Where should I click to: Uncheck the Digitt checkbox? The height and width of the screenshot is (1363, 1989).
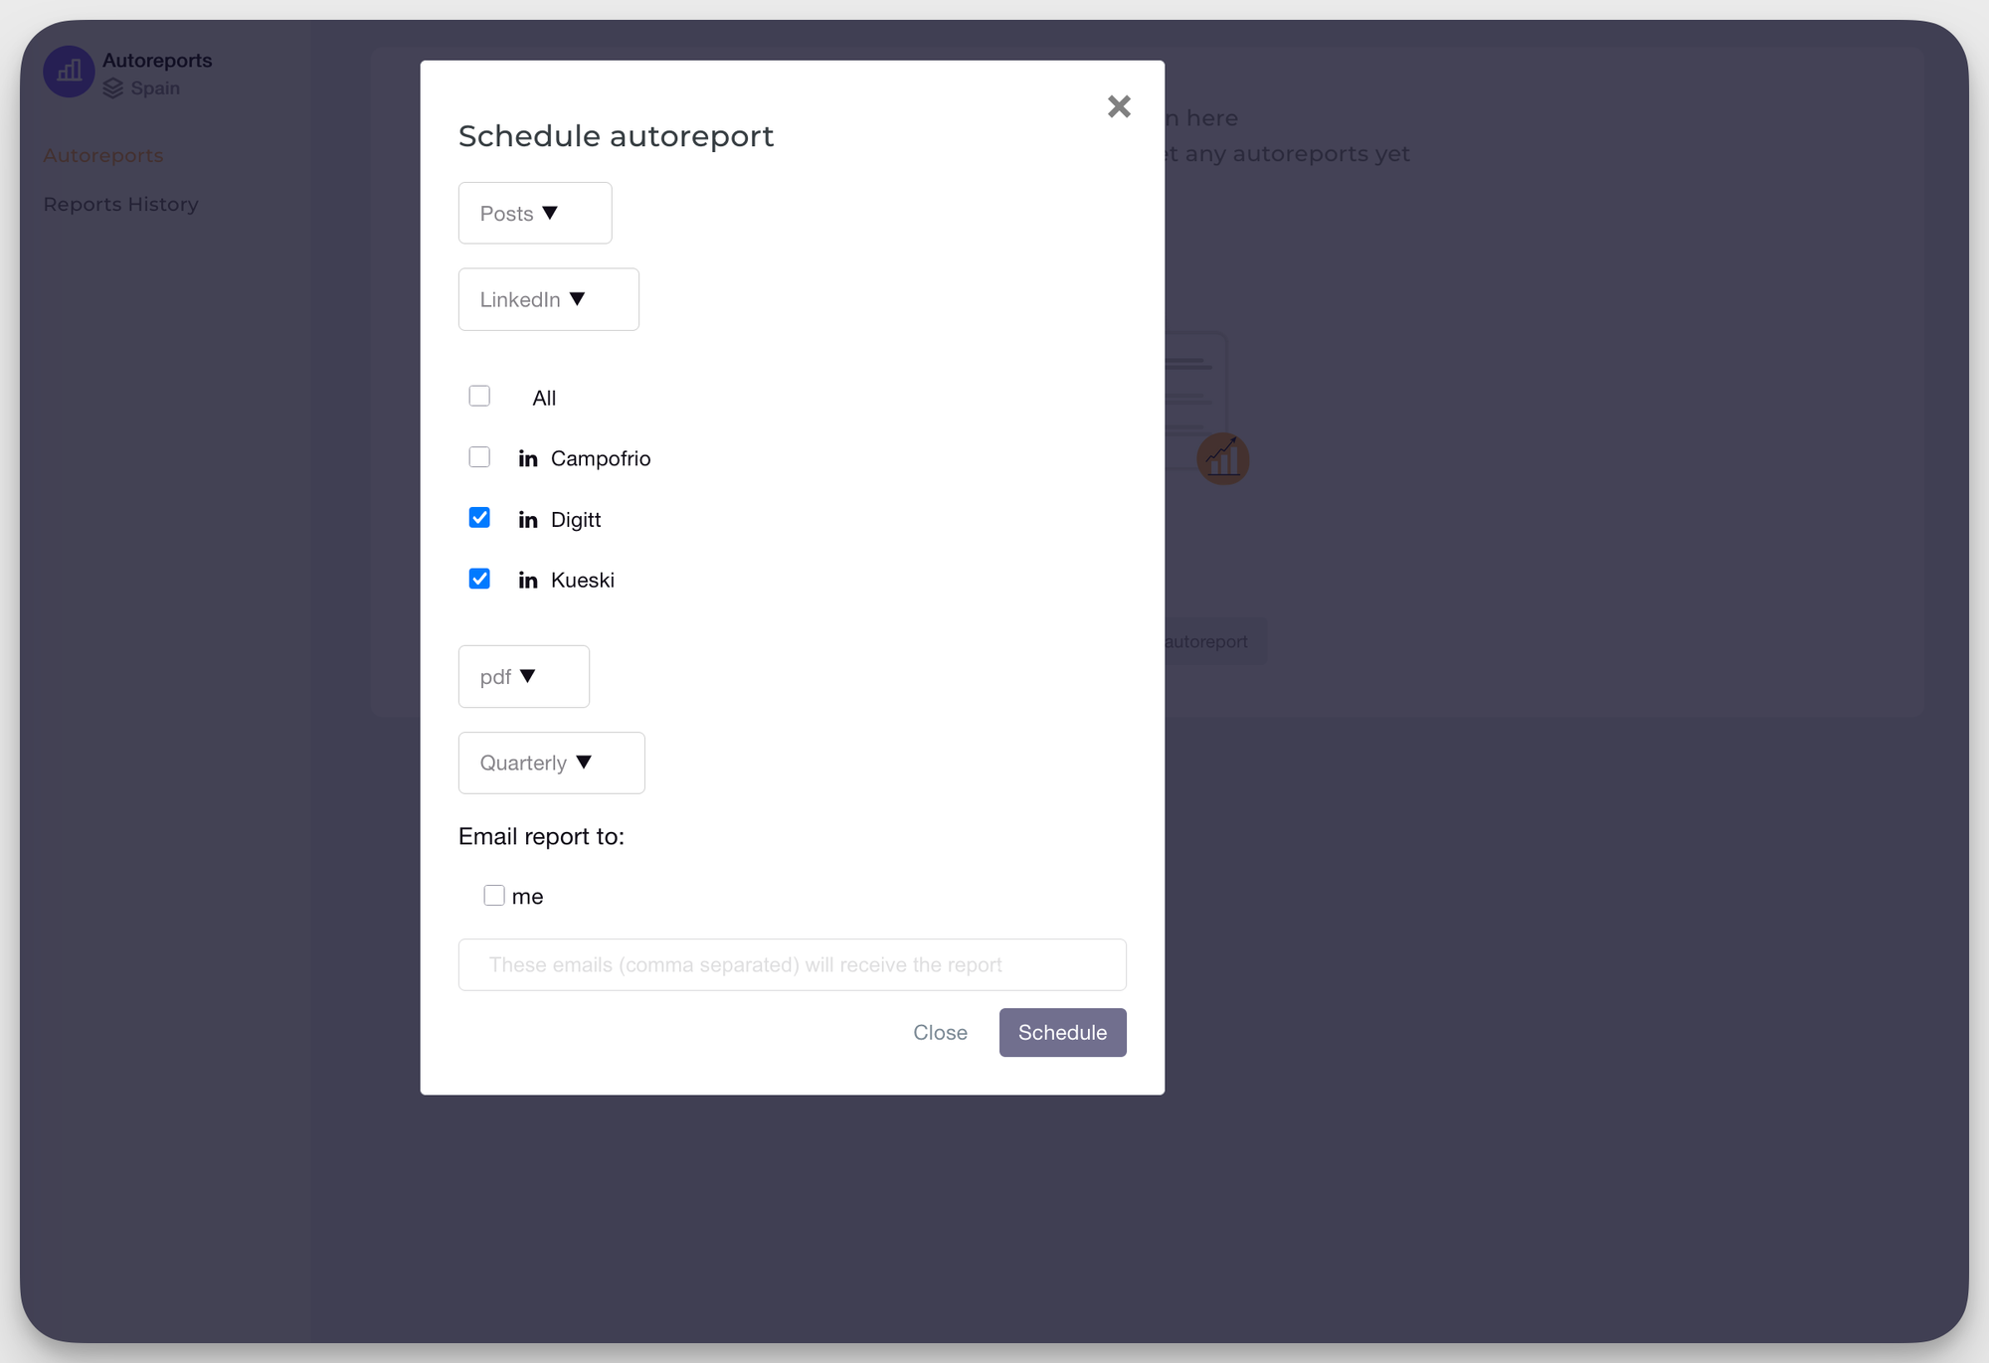click(479, 517)
